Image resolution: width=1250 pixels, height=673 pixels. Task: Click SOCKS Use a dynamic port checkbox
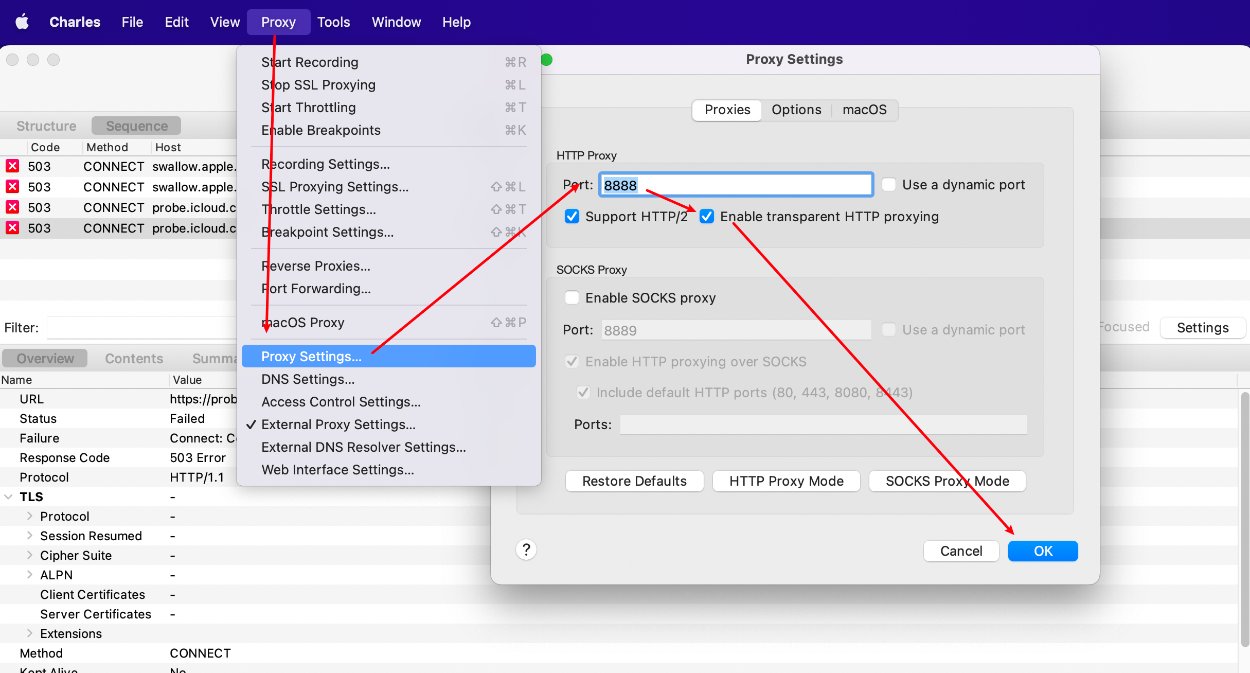(x=889, y=330)
